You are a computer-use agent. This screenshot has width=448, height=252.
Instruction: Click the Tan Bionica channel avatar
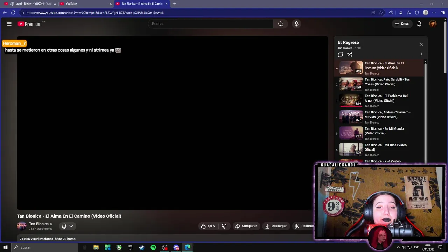coord(22,226)
